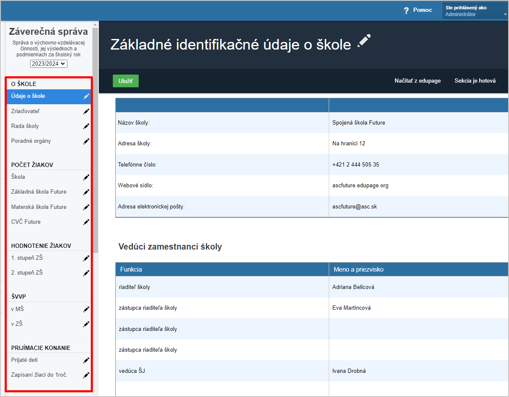Open the school year 2023/2024 dropdown
The image size is (509, 397).
click(49, 64)
